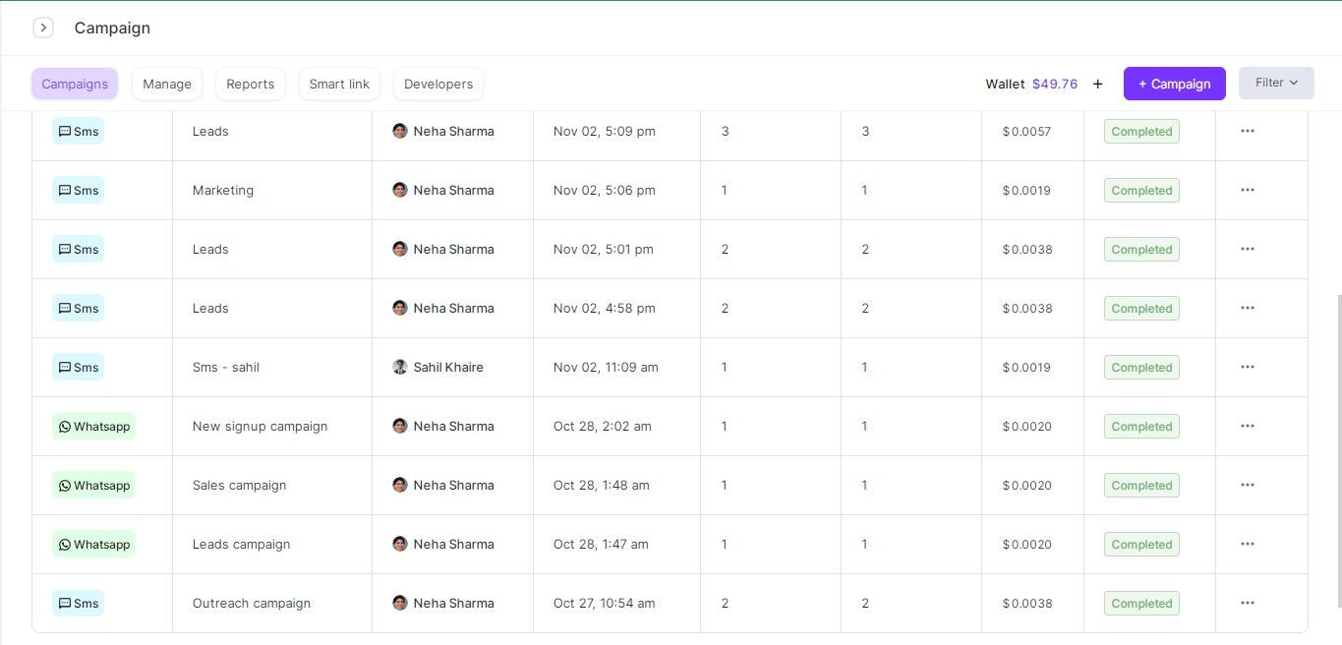
Task: Click Sahil Khaire's avatar
Action: pyautogui.click(x=400, y=367)
